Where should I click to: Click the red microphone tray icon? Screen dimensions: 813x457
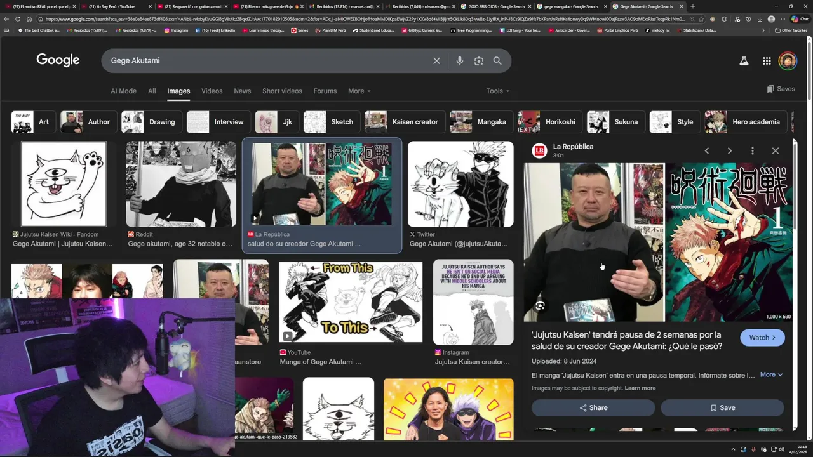tap(753, 449)
